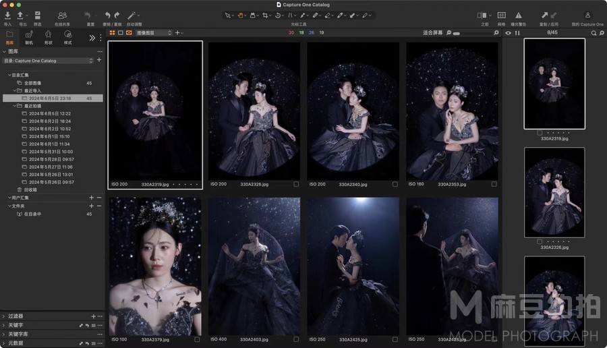Click the Reset (重置) adjustments icon
The image size is (607, 348).
pyautogui.click(x=88, y=15)
